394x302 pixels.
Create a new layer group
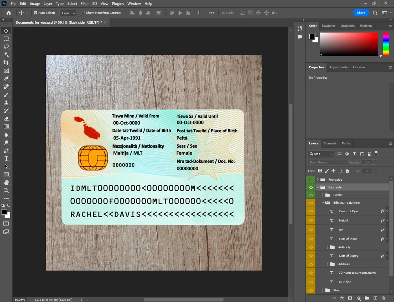367,298
